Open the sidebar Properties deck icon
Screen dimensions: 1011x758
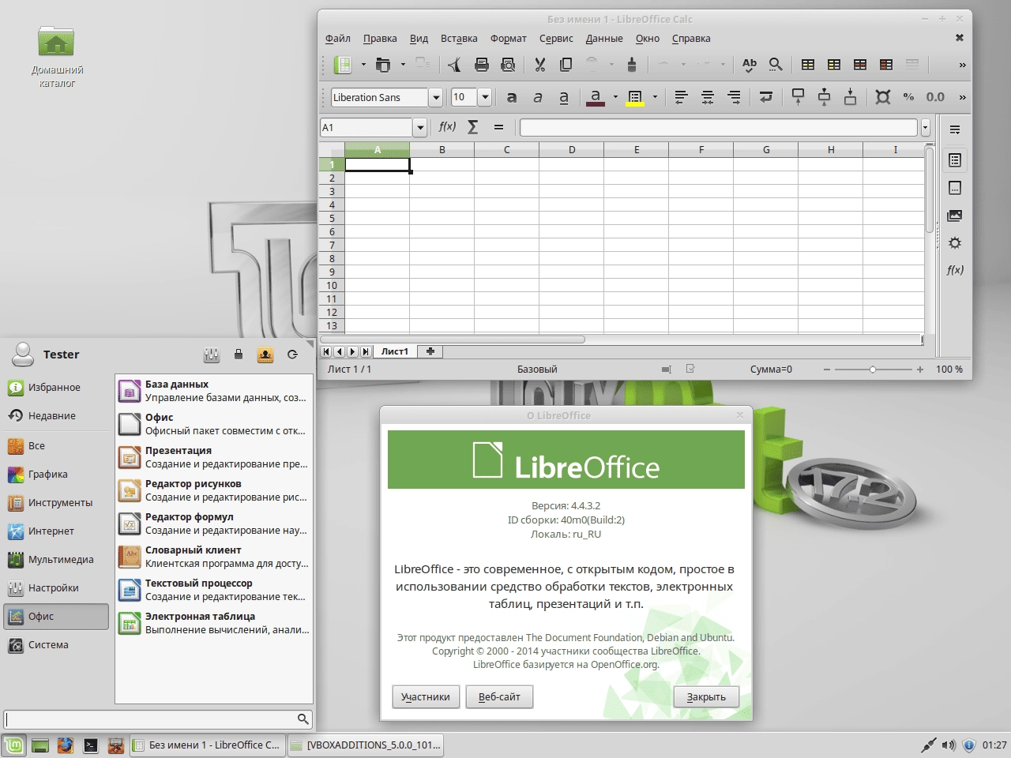[x=955, y=160]
